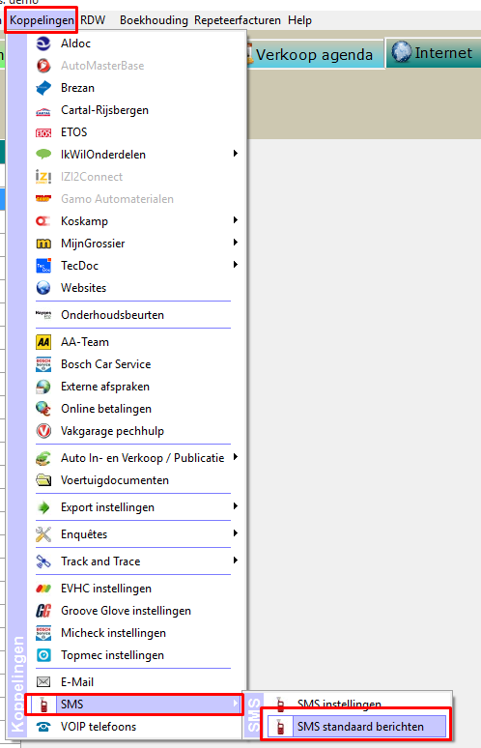Select Vakgarage pechhulp entry text
The height and width of the screenshot is (748, 481).
click(x=112, y=431)
